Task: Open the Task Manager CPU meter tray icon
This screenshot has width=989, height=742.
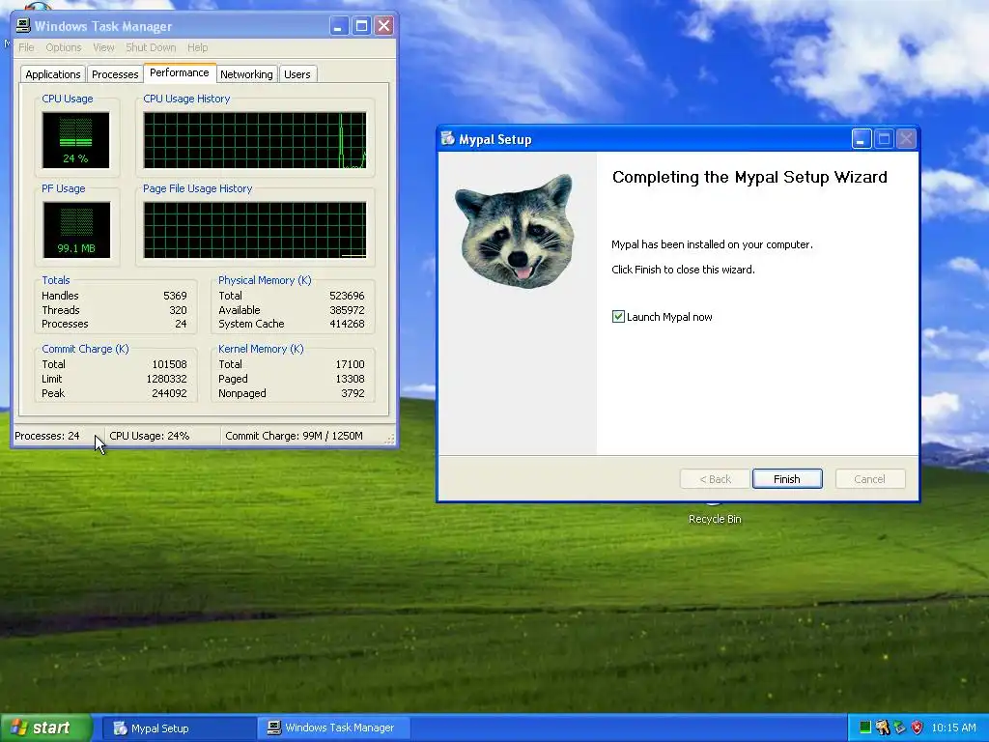Action: pos(865,728)
